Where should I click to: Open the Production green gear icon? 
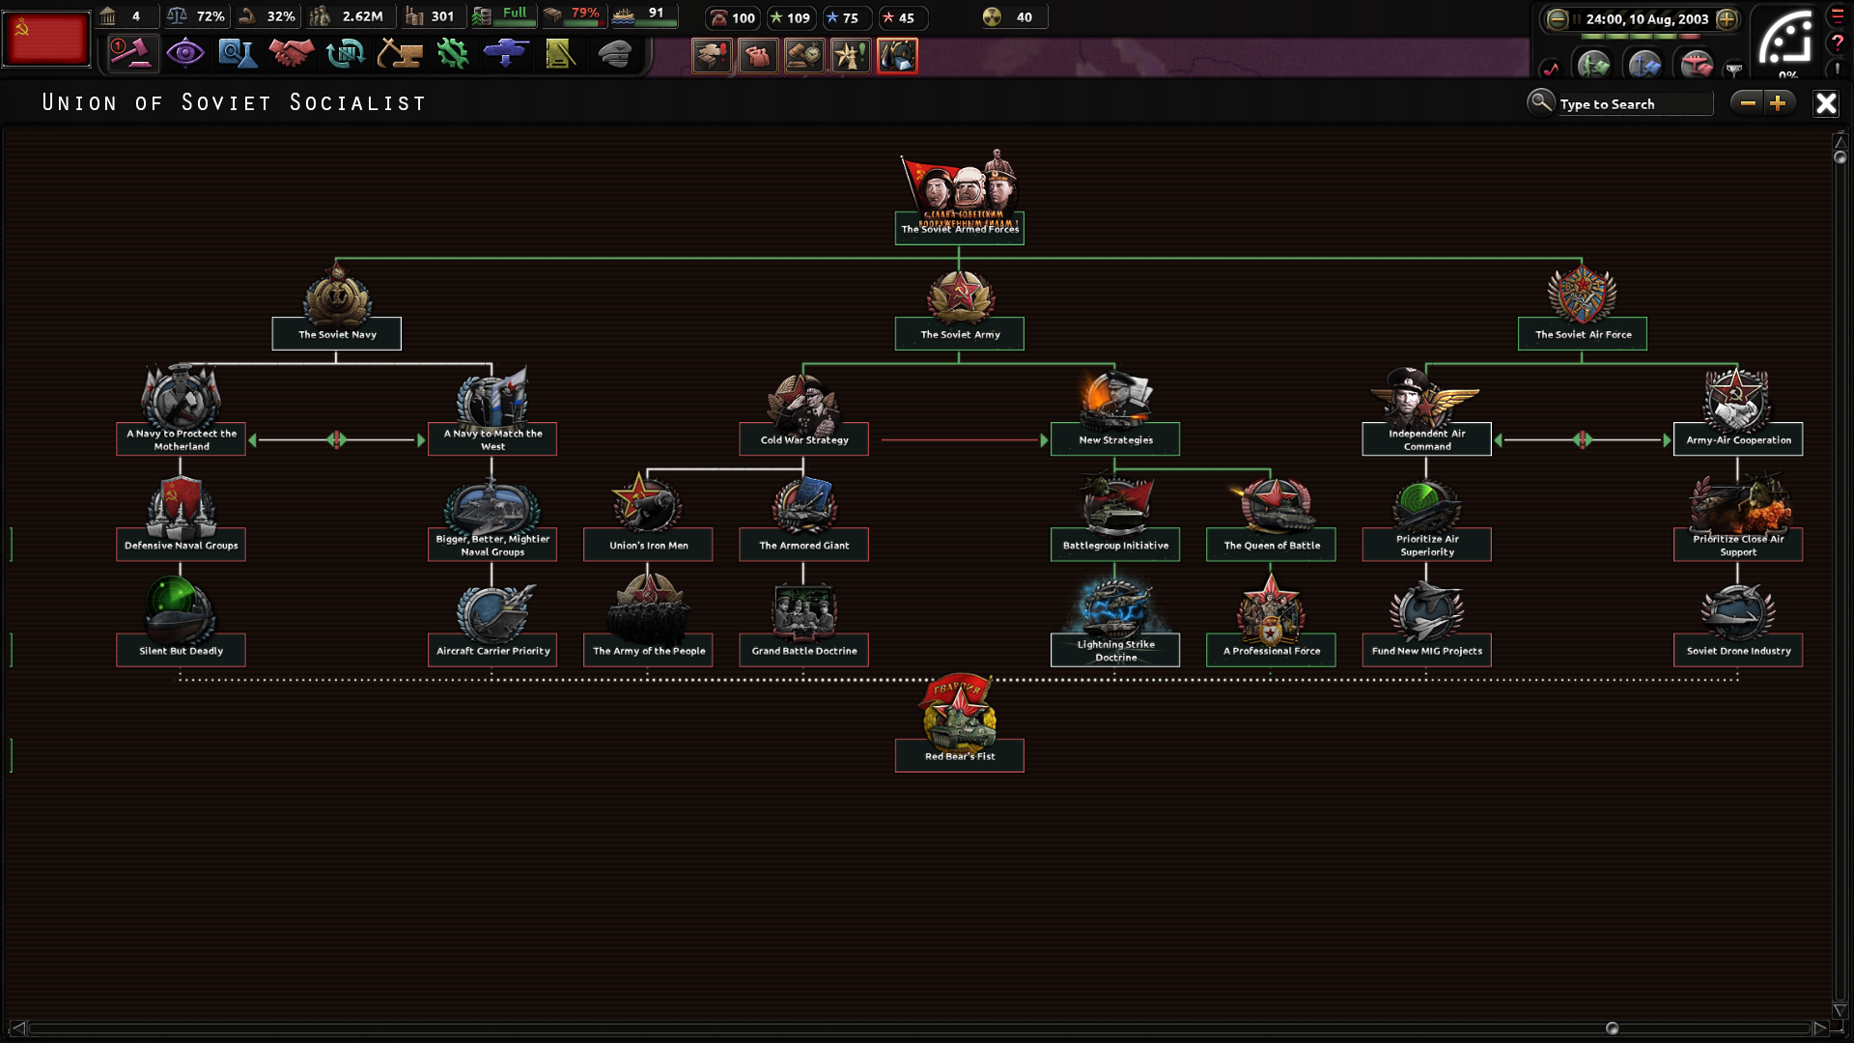point(452,53)
